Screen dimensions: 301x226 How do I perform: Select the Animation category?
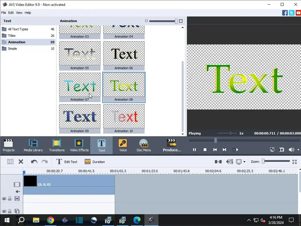coord(28,42)
